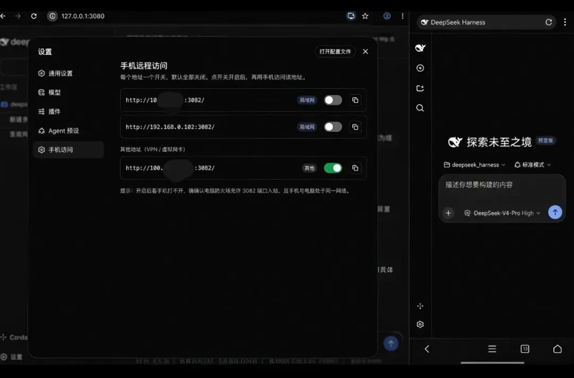Click the 其他 tag on http://100 row

click(x=309, y=168)
